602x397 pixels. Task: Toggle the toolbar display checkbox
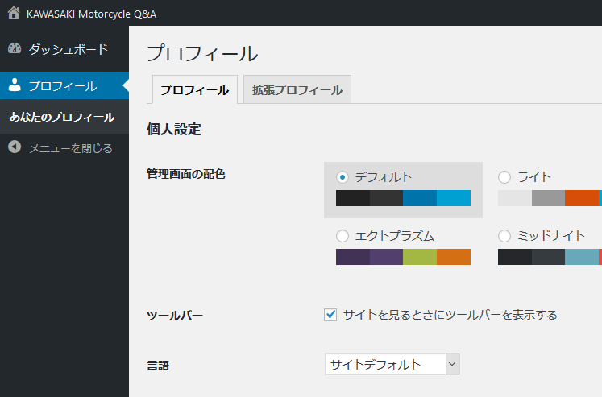pos(330,315)
